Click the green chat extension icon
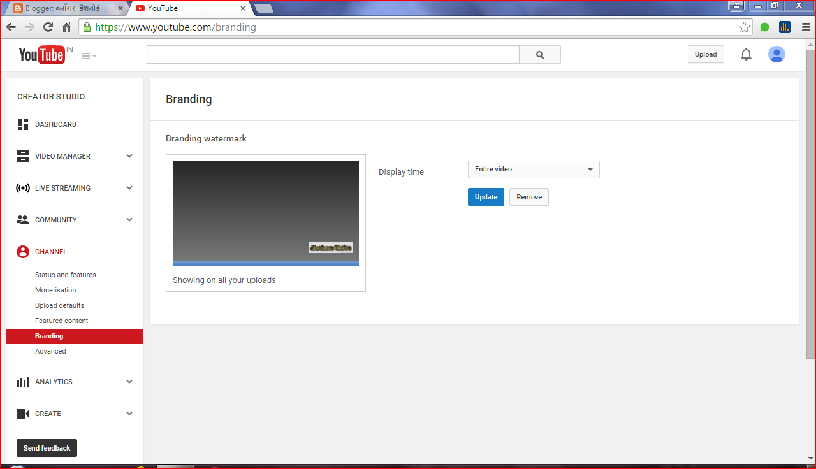Image resolution: width=816 pixels, height=469 pixels. (765, 27)
